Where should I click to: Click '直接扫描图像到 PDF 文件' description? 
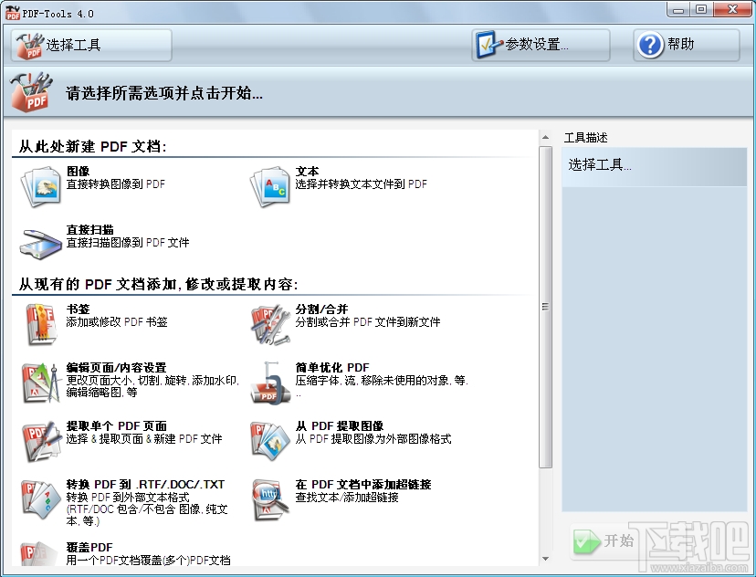click(x=128, y=243)
